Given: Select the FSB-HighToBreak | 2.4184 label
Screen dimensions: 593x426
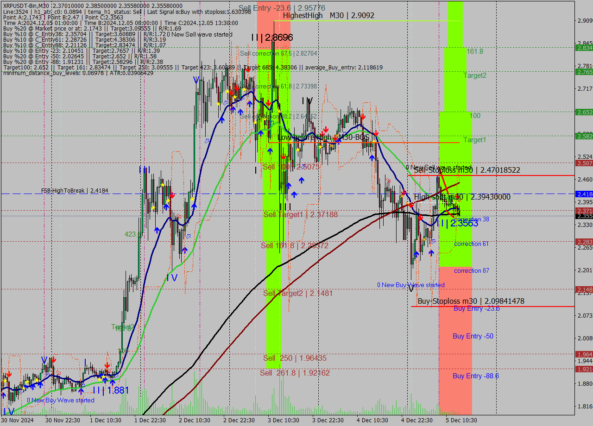Looking at the screenshot, I should [x=75, y=190].
